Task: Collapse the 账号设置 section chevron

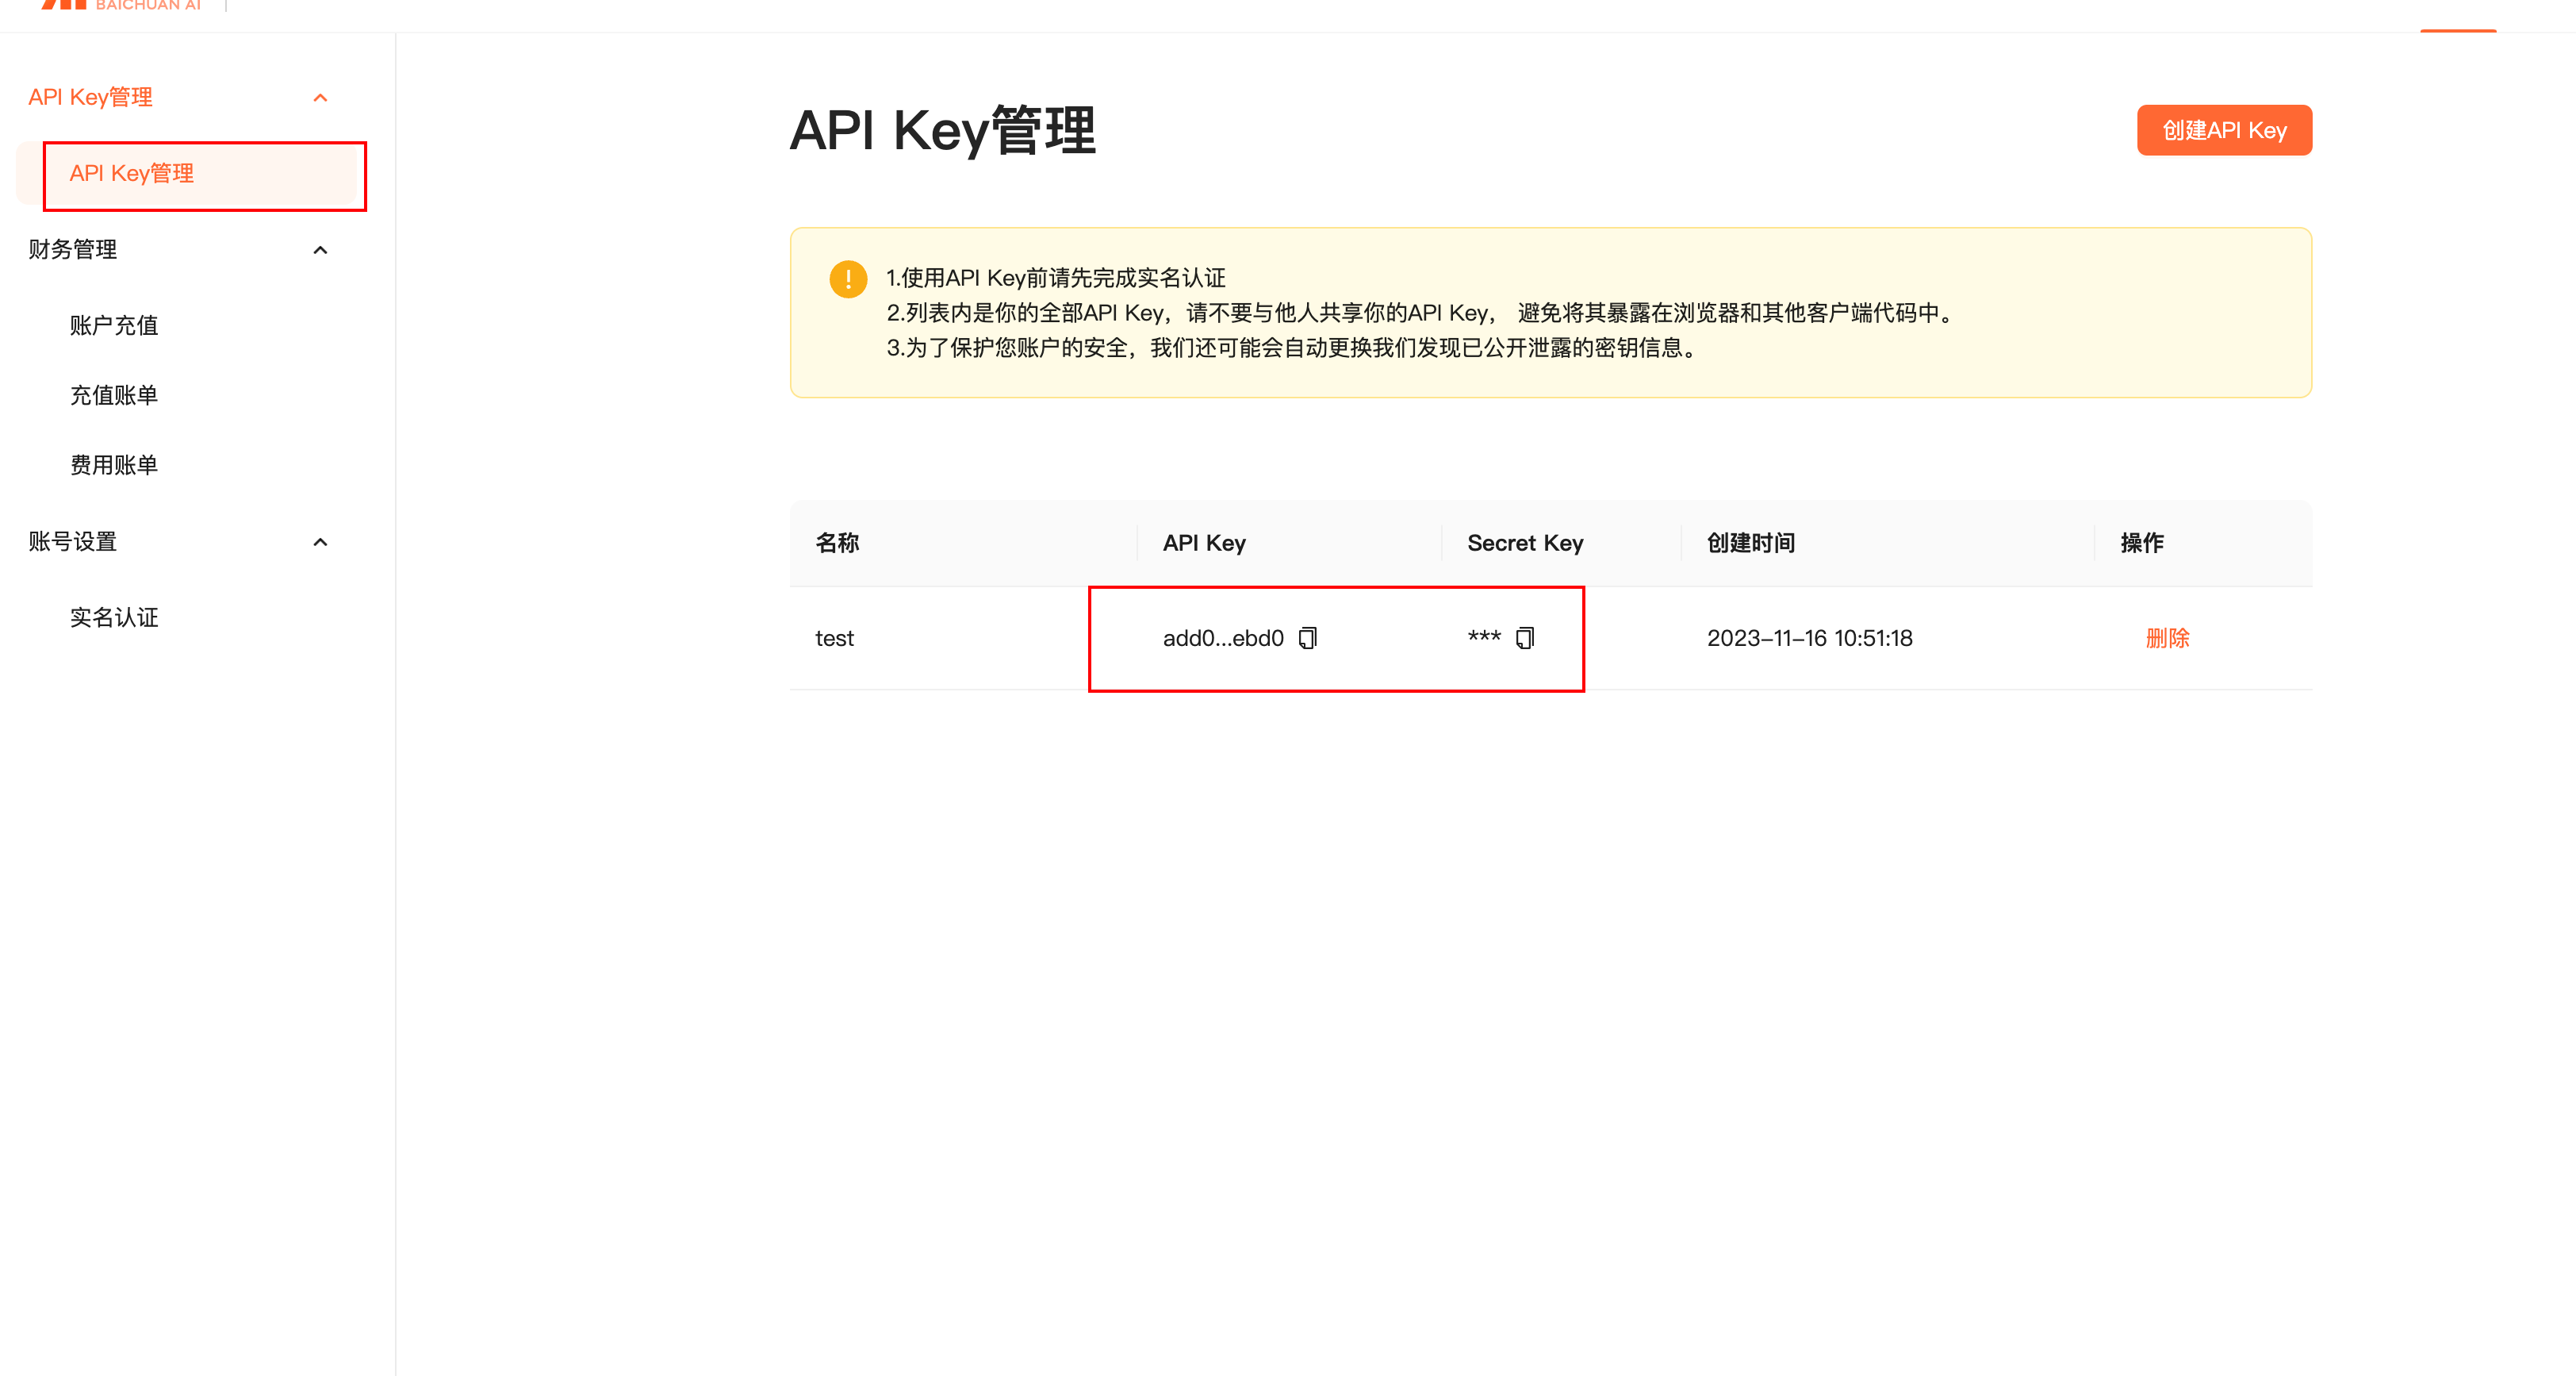Action: pos(320,543)
